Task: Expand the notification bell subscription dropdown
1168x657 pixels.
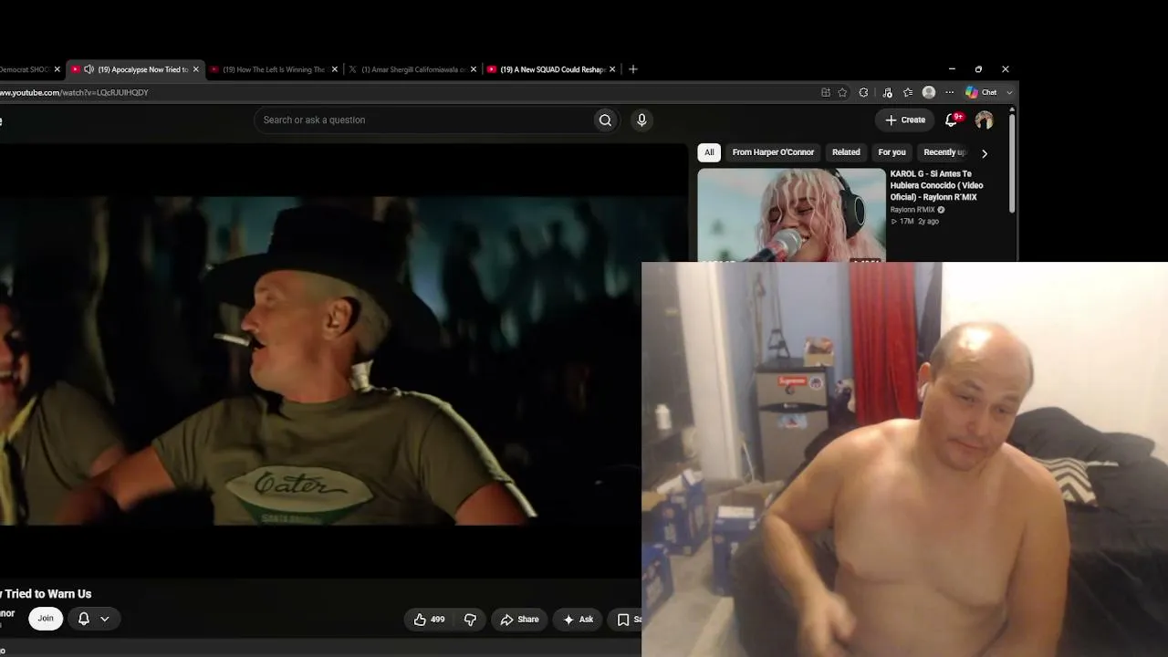Action: pyautogui.click(x=104, y=619)
